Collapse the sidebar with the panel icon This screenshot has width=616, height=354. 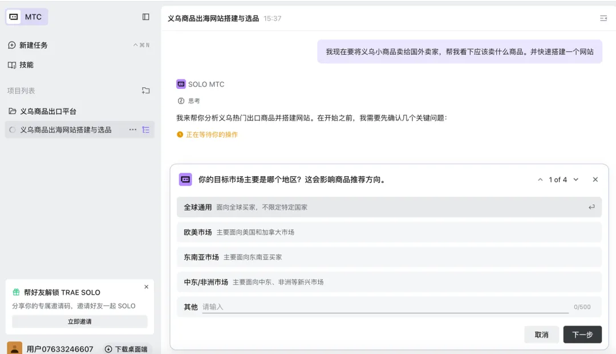146,17
